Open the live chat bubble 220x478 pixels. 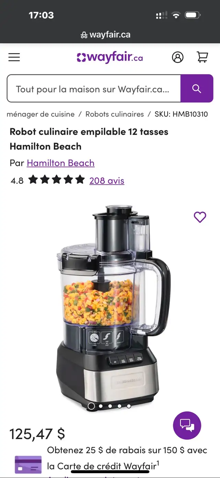pos(187,425)
